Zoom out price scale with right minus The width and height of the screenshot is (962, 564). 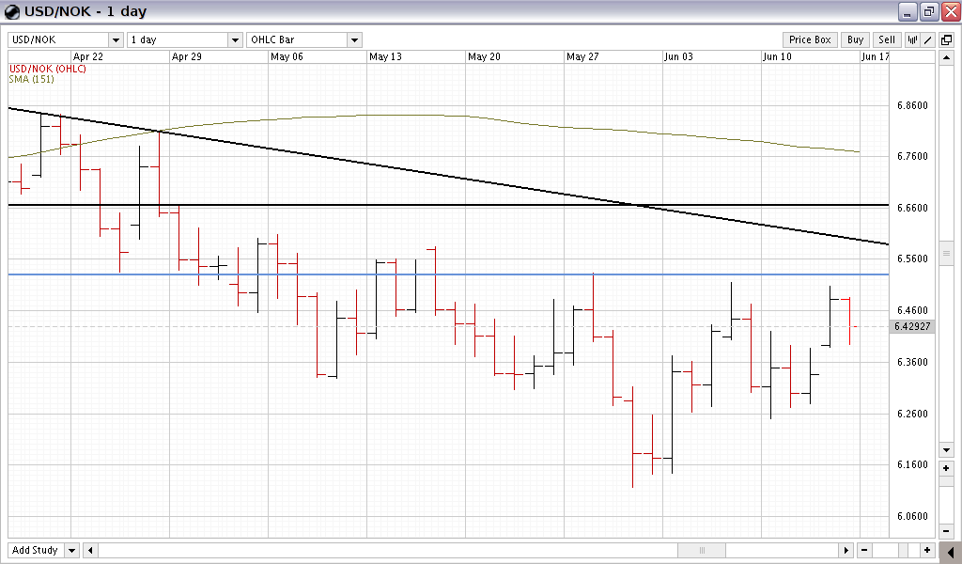(x=946, y=531)
